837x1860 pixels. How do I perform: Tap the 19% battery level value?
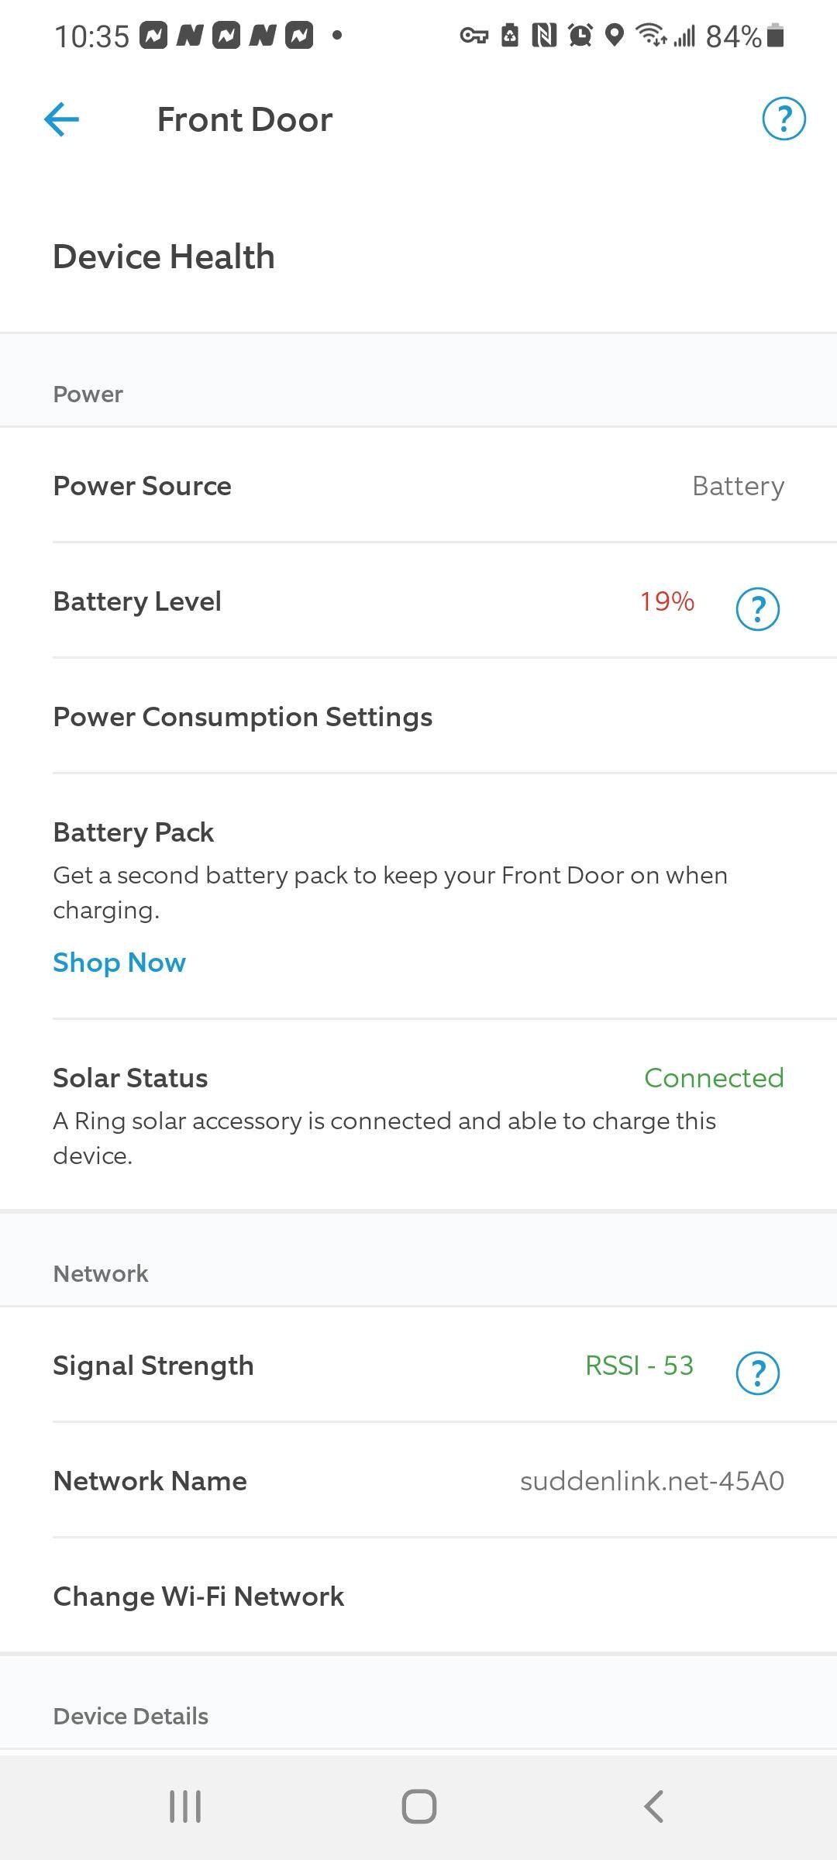pyautogui.click(x=666, y=601)
